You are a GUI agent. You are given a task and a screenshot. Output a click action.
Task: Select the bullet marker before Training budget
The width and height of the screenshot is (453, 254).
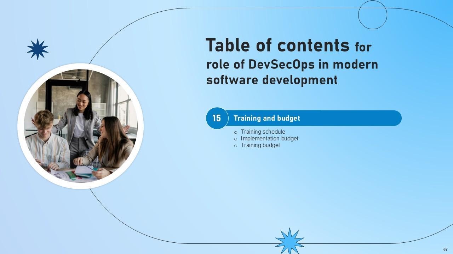click(236, 146)
